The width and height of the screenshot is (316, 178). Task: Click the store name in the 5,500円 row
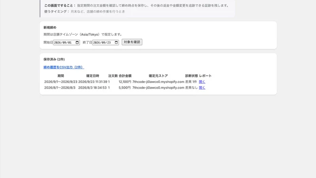click(x=158, y=87)
